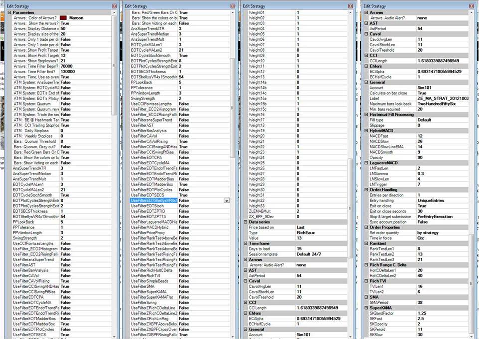Select the SKBandFactor row

tap(418, 313)
